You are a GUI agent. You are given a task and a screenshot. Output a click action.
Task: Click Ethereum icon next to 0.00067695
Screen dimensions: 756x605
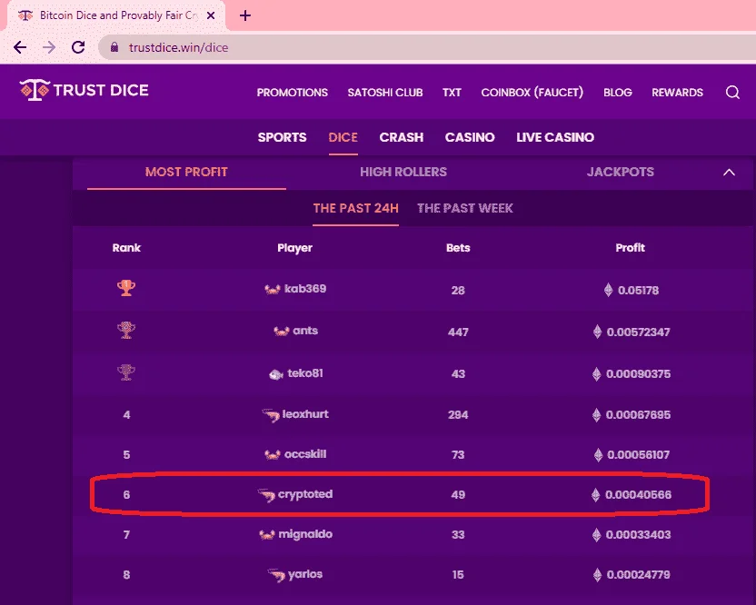596,414
